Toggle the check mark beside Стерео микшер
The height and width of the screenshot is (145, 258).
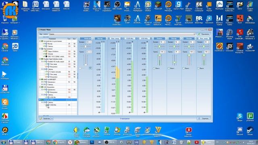[x=46, y=72]
